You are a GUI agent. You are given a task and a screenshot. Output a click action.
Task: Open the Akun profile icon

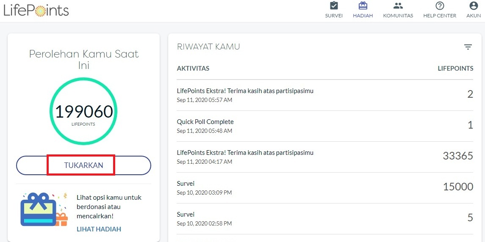click(x=474, y=5)
